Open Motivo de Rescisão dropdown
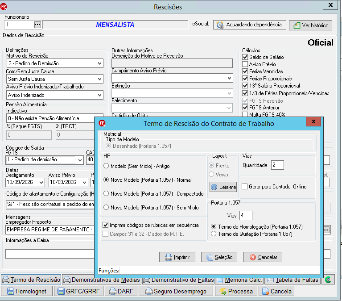The width and height of the screenshot is (342, 301). [100, 63]
